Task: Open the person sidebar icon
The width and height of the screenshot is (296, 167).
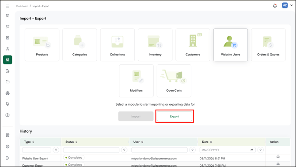Action: tap(8, 49)
